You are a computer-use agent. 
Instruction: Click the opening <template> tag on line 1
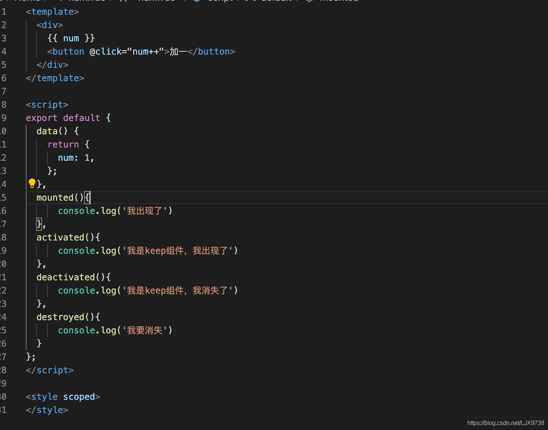click(x=52, y=12)
